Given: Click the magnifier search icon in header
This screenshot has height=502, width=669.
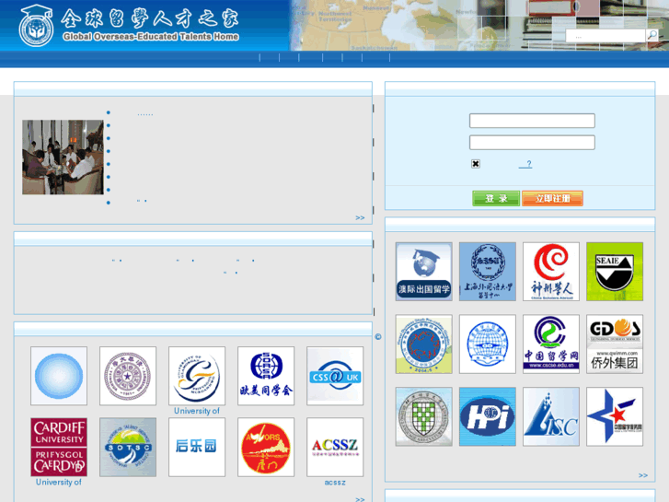Looking at the screenshot, I should [x=652, y=35].
